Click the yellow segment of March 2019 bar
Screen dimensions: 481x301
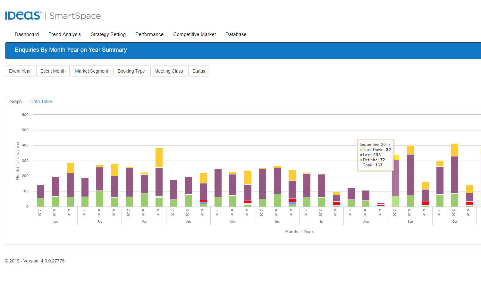click(x=159, y=158)
